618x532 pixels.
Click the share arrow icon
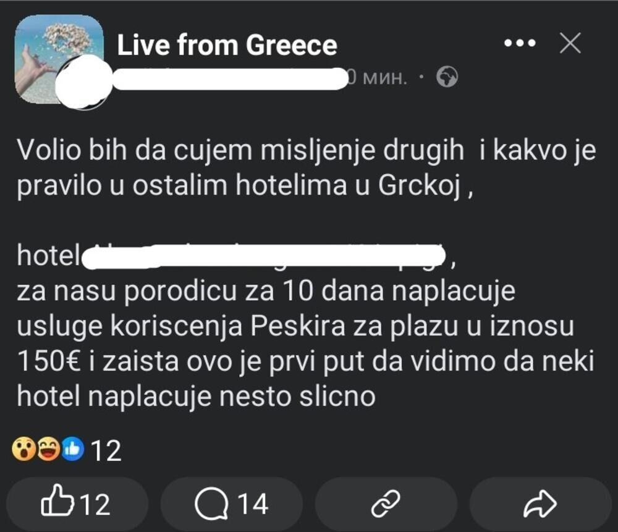coord(540,502)
